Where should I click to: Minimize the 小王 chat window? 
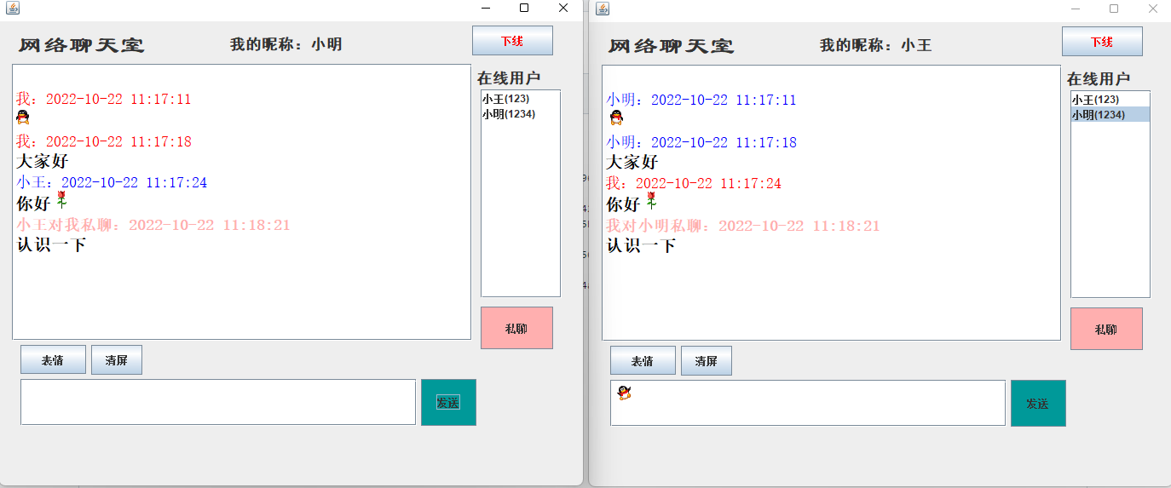click(1076, 9)
